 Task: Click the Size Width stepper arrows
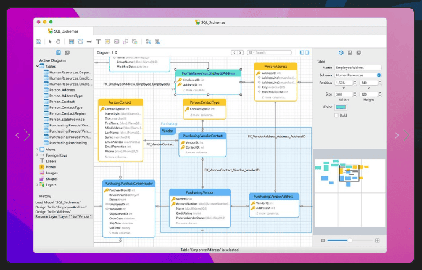point(355,94)
